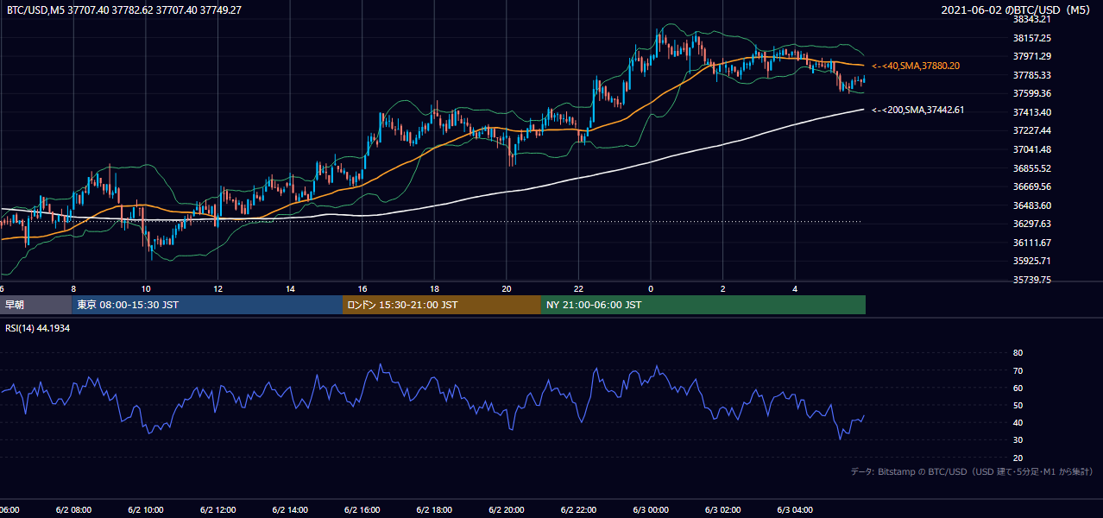
Task: Click RSI level 80 on axis
Action: (x=1018, y=353)
